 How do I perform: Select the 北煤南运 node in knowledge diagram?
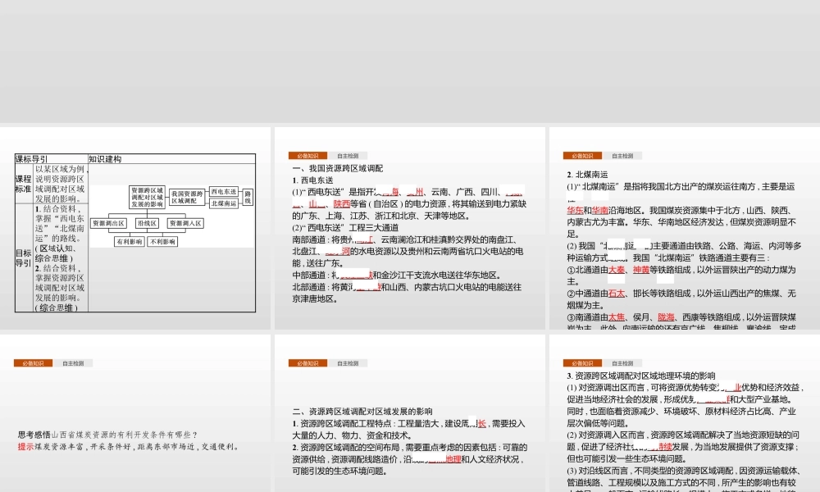(224, 205)
